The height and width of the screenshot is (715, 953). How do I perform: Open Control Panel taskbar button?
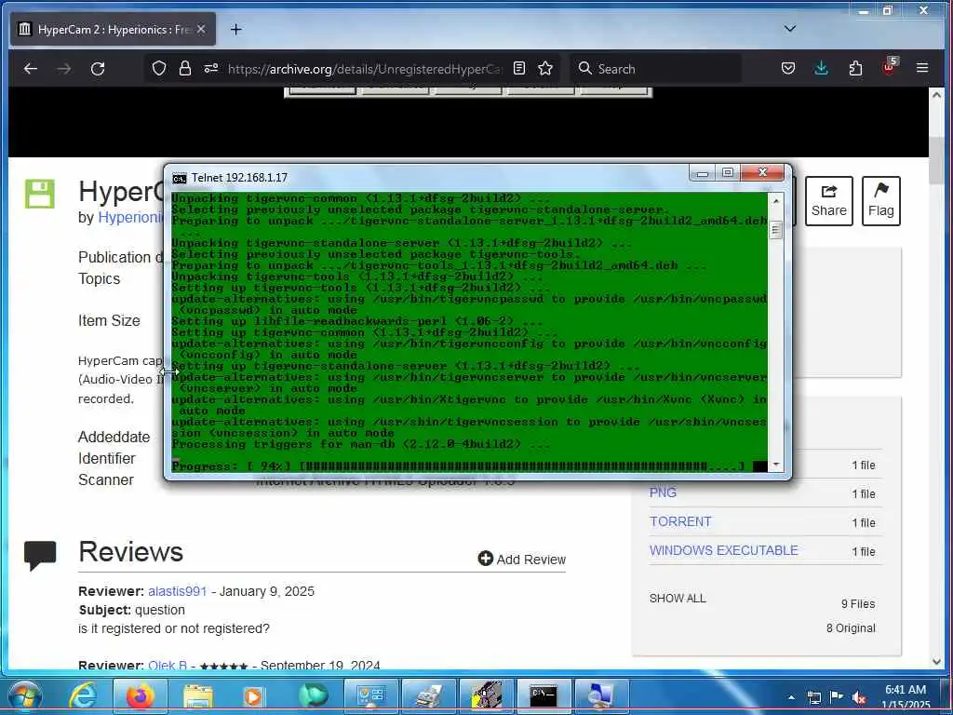[370, 695]
